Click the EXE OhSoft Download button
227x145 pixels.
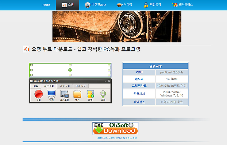point(116,128)
